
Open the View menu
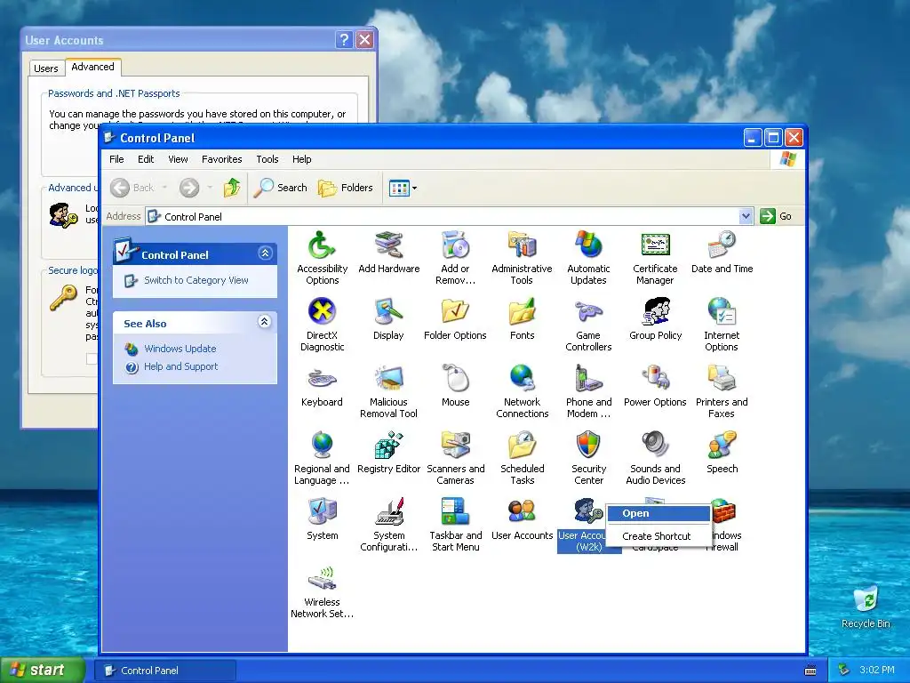tap(178, 159)
